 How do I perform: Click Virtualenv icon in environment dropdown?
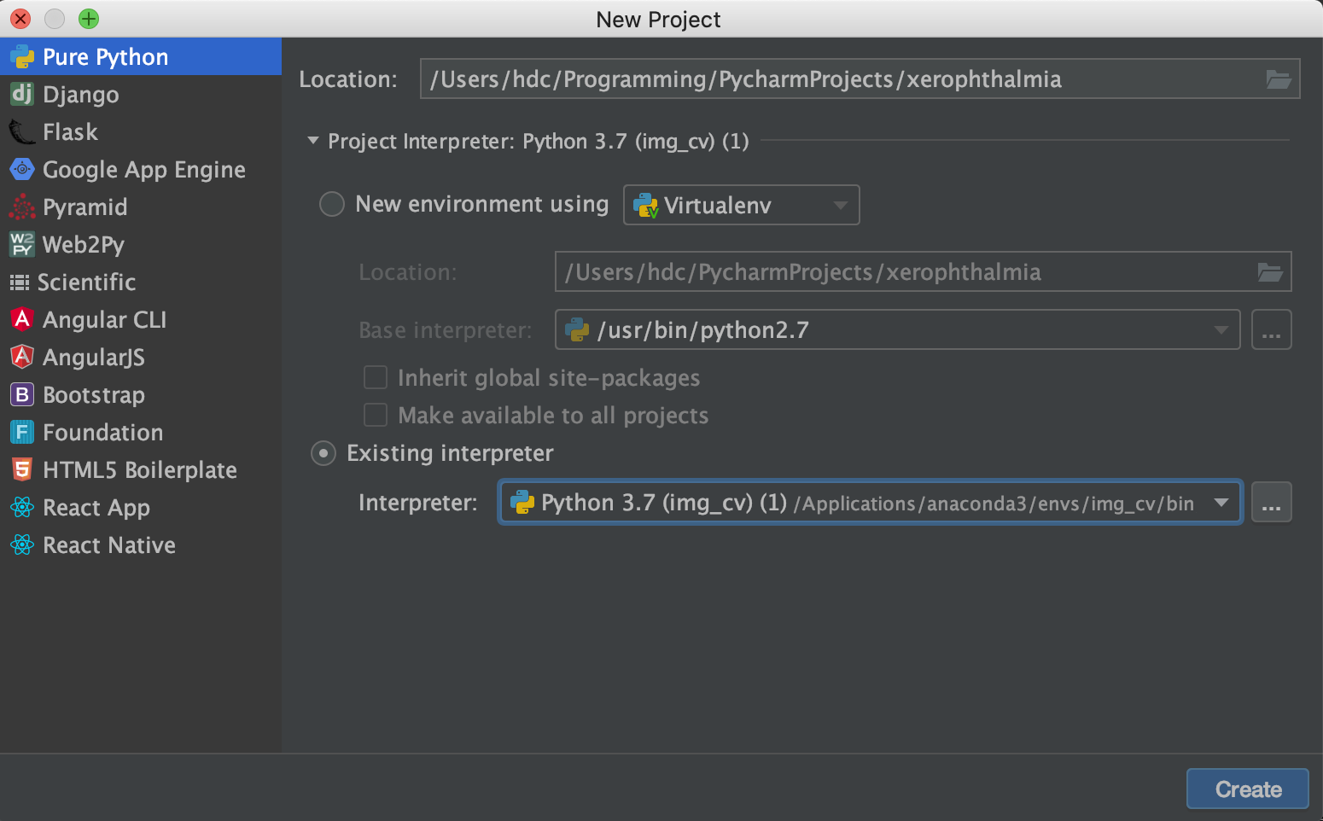click(x=646, y=206)
